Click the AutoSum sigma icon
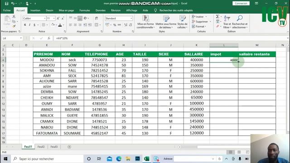This screenshot has height=163, width=290. [x=217, y=17]
